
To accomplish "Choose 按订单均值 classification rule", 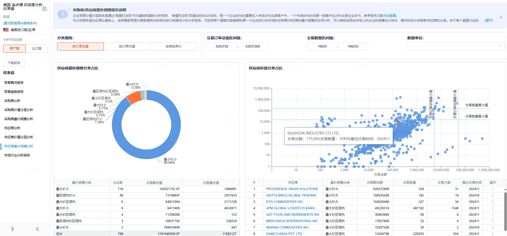I will coord(127,46).
